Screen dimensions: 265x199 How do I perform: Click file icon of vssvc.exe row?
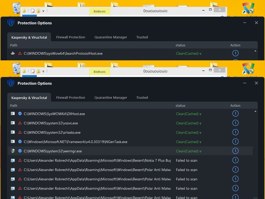pyautogui.click(x=13, y=123)
